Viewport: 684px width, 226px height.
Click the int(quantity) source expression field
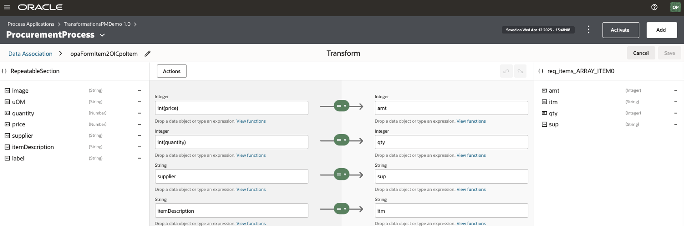(x=231, y=142)
